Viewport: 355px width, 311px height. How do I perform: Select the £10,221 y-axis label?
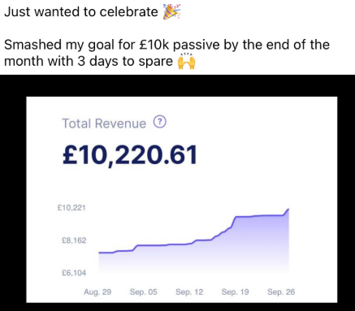pos(71,208)
